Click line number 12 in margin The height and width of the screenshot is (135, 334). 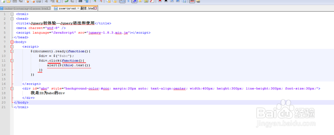pos(4,65)
